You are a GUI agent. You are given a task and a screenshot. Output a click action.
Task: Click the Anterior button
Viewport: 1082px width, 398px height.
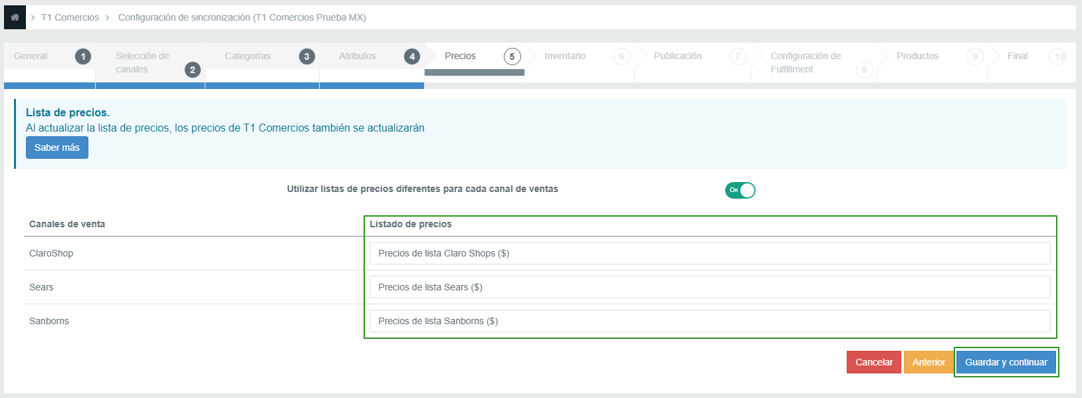tap(928, 362)
